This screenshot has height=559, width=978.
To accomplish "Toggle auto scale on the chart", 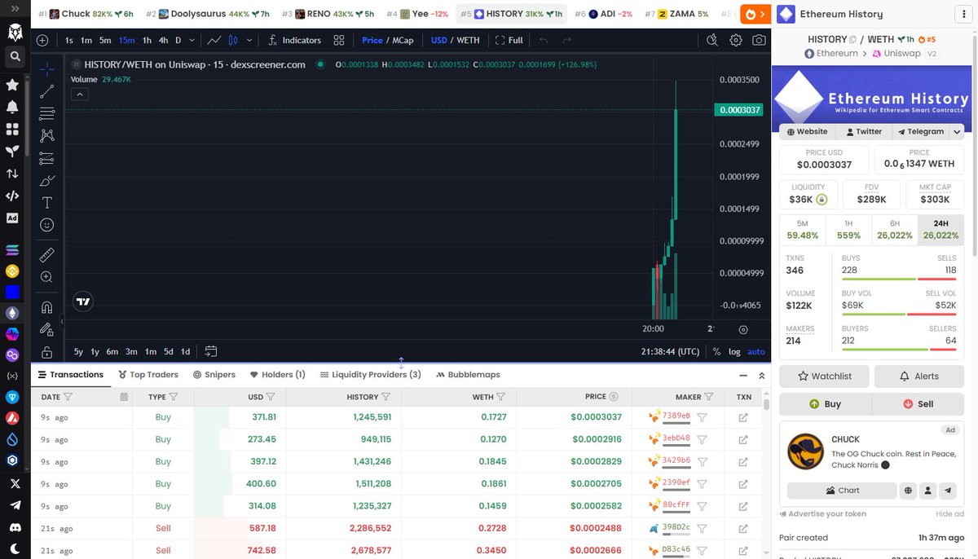I will click(756, 352).
